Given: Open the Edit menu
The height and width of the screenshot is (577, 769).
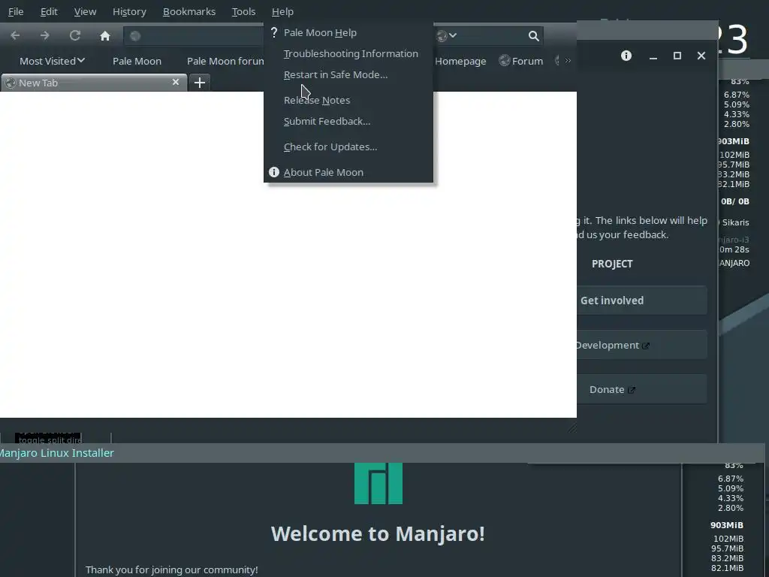Looking at the screenshot, I should pos(49,11).
